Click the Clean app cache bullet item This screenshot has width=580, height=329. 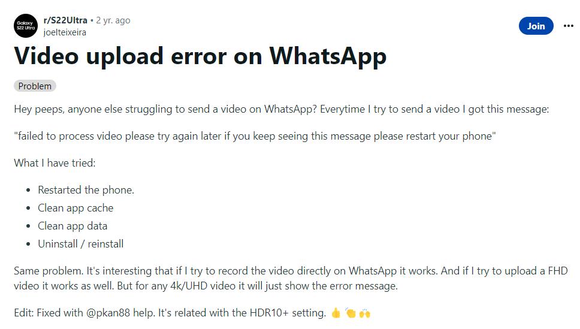(x=75, y=208)
